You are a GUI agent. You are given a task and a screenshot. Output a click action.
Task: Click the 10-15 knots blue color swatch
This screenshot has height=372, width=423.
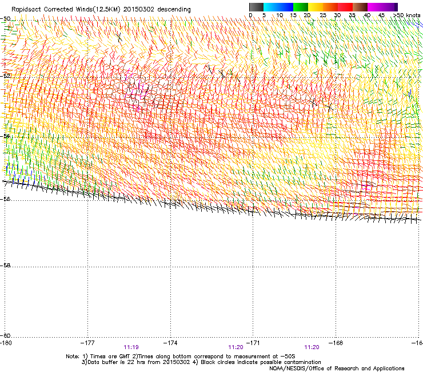[x=286, y=7]
